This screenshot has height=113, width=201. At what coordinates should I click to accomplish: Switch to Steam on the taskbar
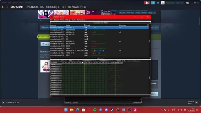tap(112, 110)
